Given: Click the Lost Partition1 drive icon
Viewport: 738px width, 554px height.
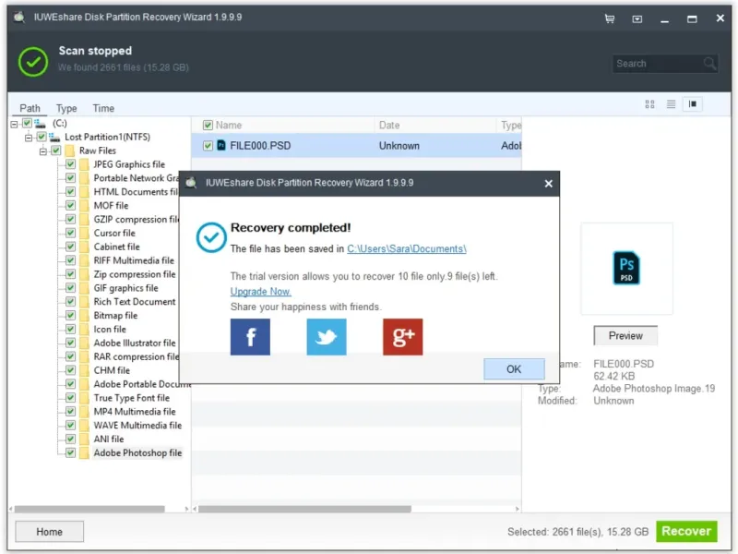Looking at the screenshot, I should tap(54, 137).
